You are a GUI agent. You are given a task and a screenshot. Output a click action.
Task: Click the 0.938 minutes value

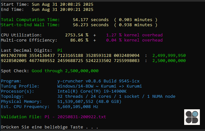tap(136, 25)
